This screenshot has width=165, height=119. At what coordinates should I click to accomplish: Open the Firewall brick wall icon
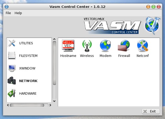[124, 46]
